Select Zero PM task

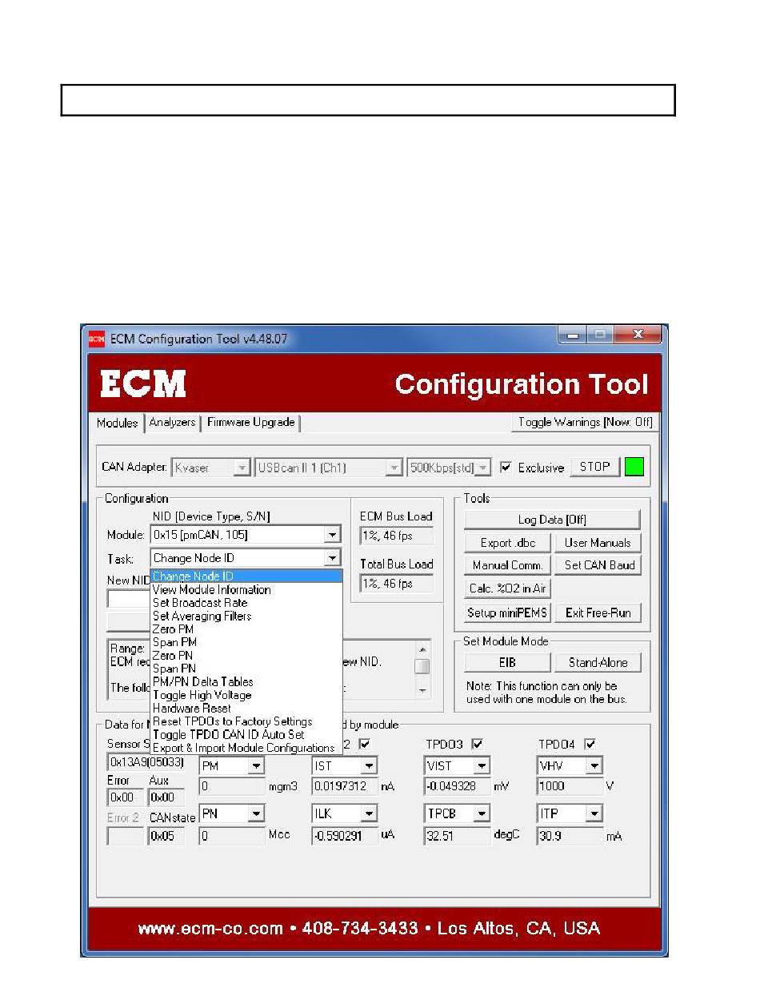click(246, 629)
